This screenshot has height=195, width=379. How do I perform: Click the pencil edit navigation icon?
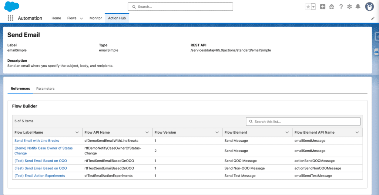(x=373, y=18)
